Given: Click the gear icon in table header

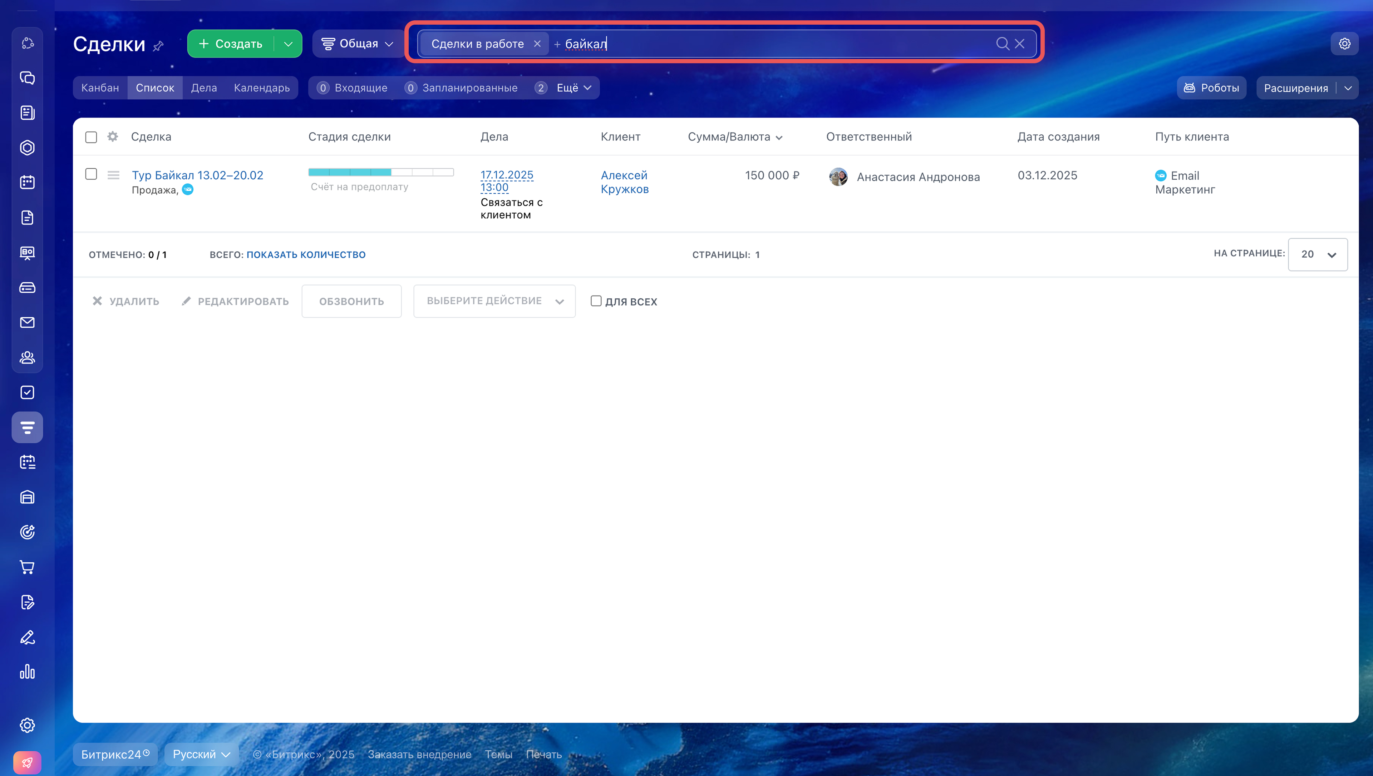Looking at the screenshot, I should pyautogui.click(x=113, y=136).
